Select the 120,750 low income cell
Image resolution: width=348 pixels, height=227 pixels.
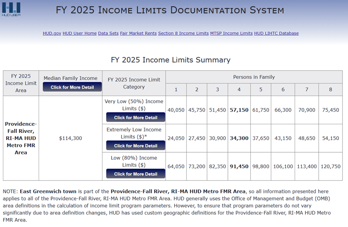tap(330, 167)
